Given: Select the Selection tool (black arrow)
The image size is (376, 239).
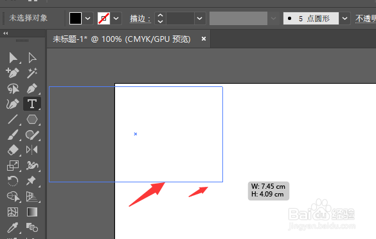Looking at the screenshot, I should pyautogui.click(x=13, y=58).
